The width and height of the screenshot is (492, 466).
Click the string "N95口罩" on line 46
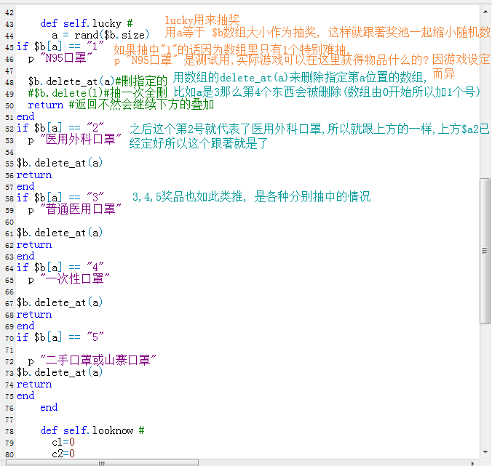pos(66,58)
